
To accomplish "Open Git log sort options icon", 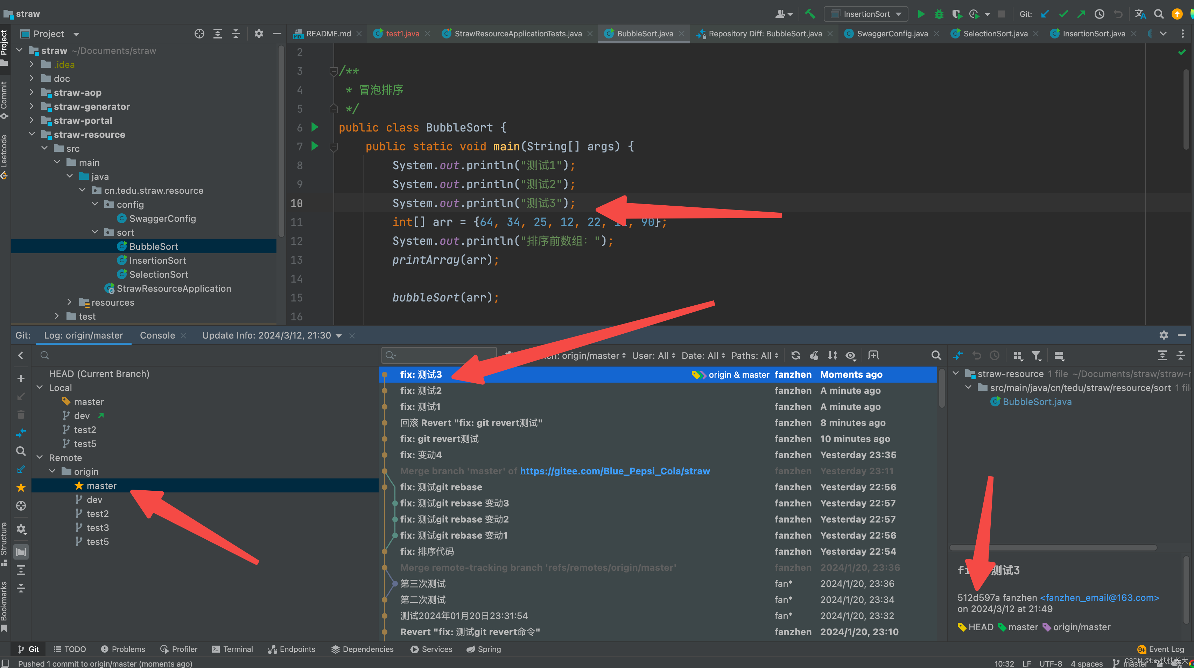I will tap(833, 355).
